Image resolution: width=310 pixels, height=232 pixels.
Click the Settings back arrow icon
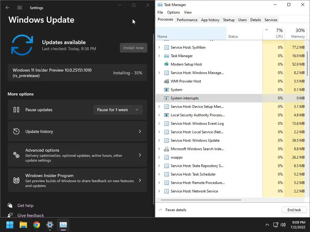tap(8, 8)
